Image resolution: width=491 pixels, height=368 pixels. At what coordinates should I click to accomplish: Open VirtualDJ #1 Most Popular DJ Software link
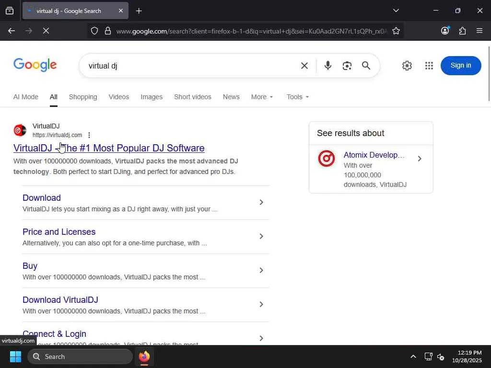click(x=109, y=148)
